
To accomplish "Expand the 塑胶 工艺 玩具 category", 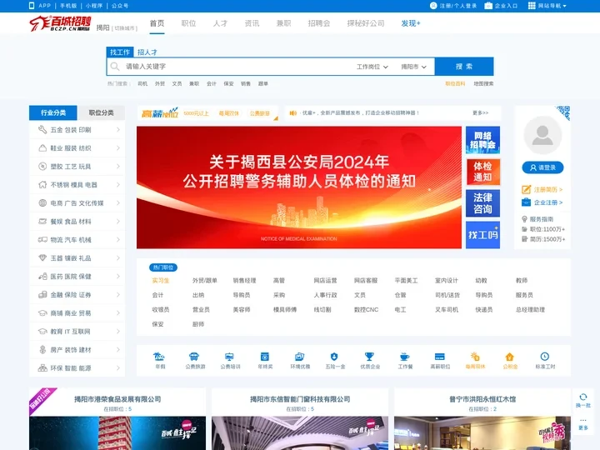I will tap(77, 167).
